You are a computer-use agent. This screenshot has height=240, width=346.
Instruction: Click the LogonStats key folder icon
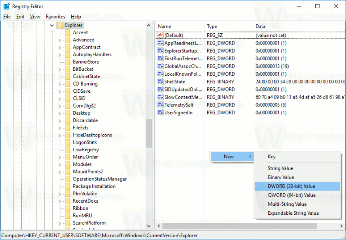(x=68, y=142)
